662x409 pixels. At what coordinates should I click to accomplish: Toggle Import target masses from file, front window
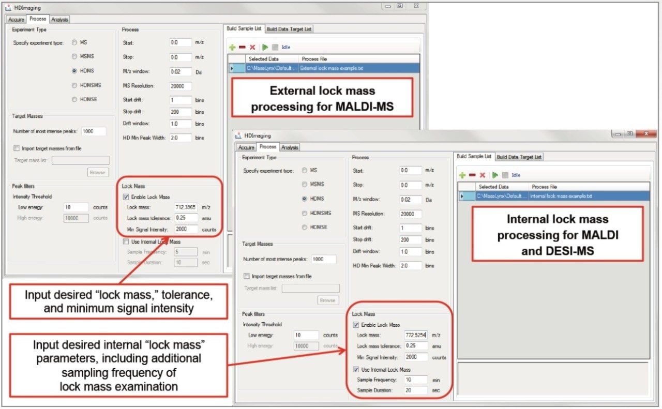pos(247,276)
